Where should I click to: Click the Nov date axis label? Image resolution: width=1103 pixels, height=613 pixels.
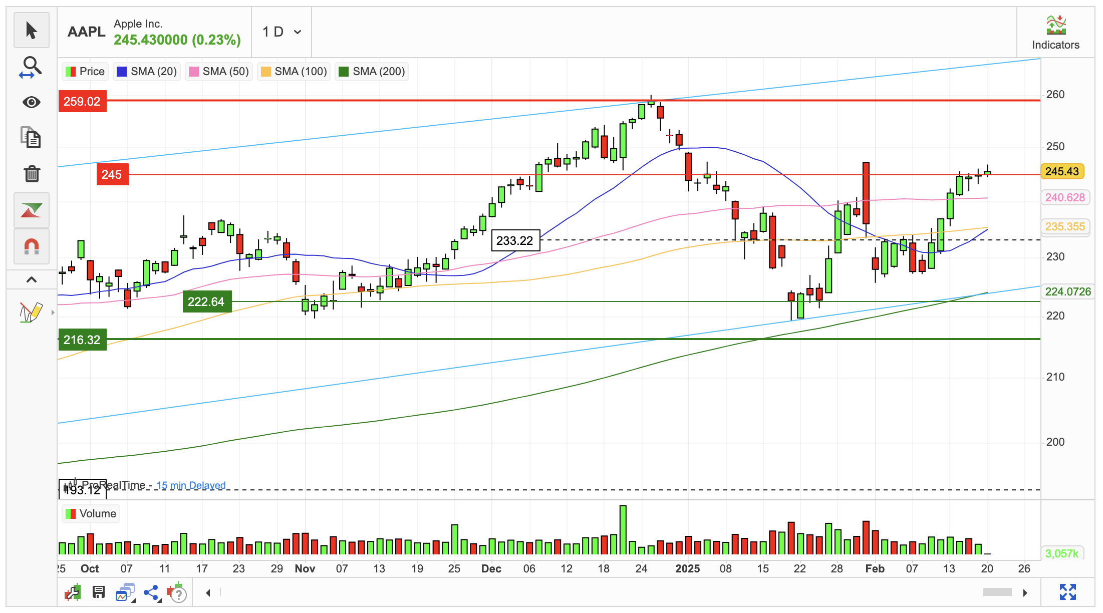[305, 569]
